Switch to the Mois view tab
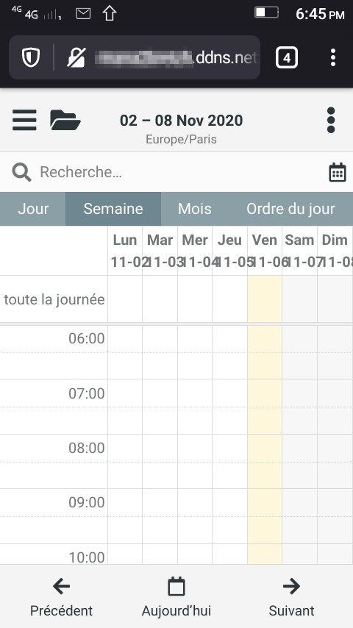Viewport: 353px width, 628px height. [195, 209]
